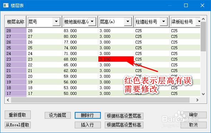The height and width of the screenshot is (133, 211).
Task: Select the 梁板砼标号 C25 cell in row 27
Action: pos(185,36)
